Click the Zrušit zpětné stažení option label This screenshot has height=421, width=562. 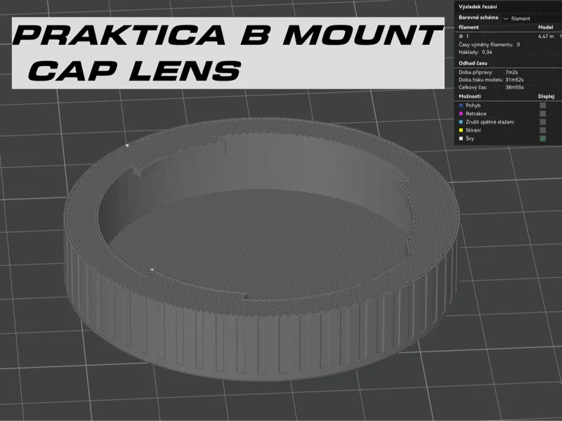click(x=490, y=122)
